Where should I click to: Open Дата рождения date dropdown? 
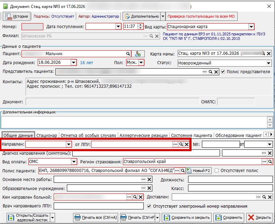point(74,62)
